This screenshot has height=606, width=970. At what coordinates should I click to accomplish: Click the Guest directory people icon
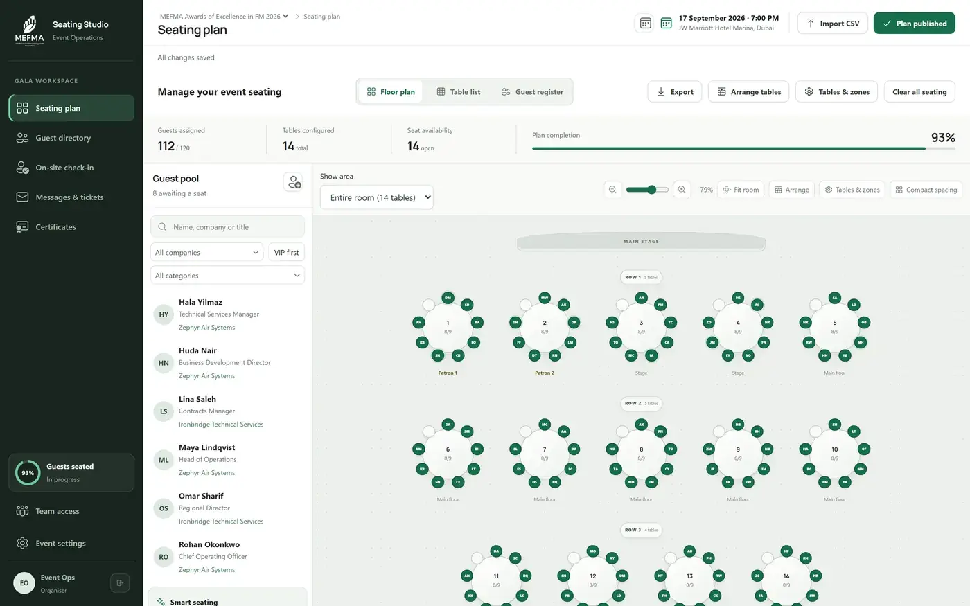click(x=22, y=138)
